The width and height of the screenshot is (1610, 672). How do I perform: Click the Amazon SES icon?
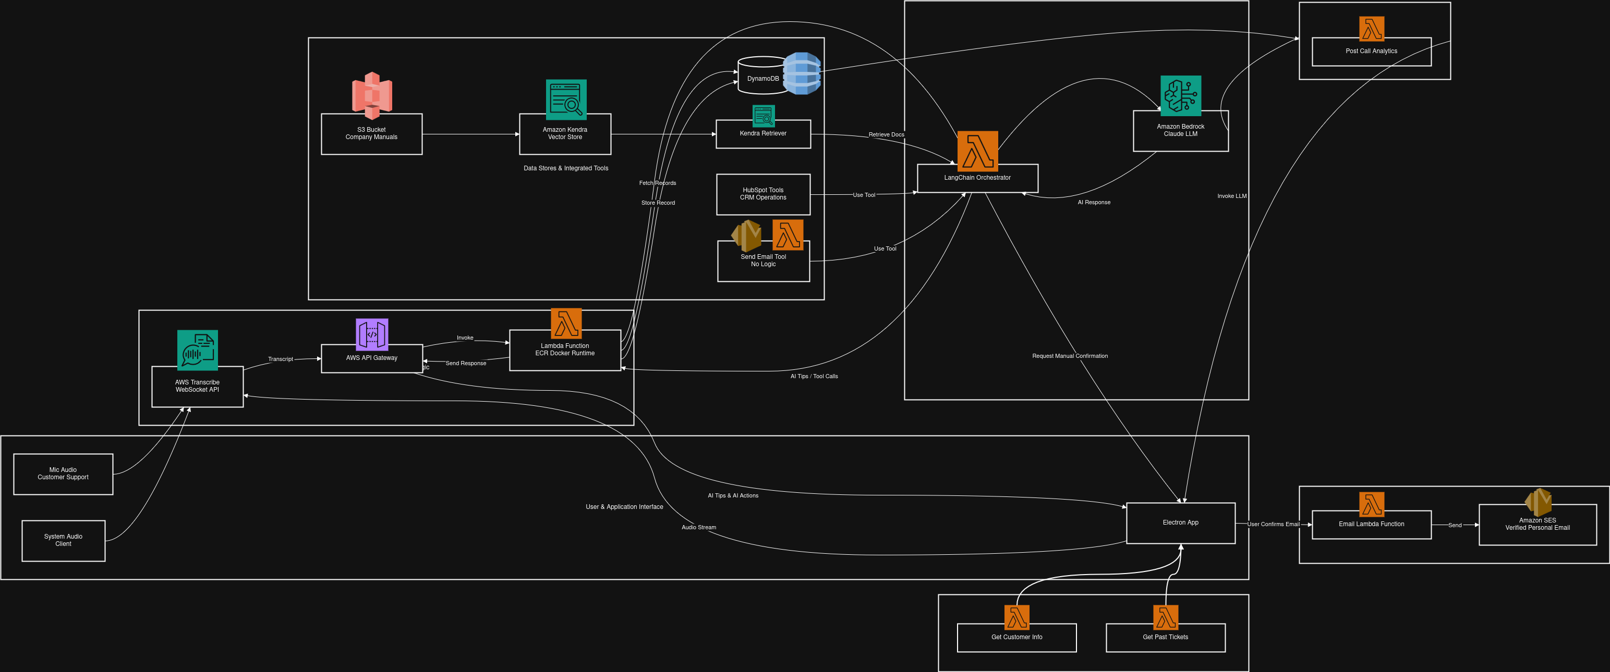pyautogui.click(x=1538, y=502)
